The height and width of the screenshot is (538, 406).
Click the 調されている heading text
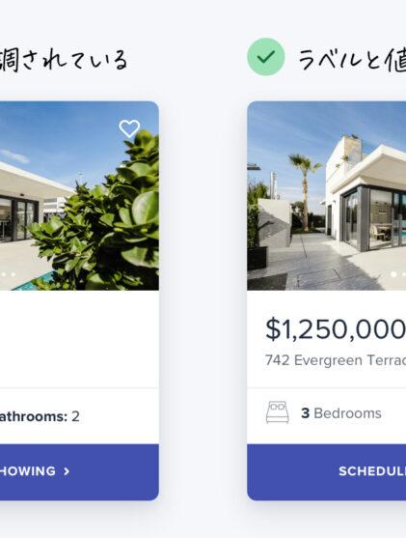pyautogui.click(x=64, y=60)
